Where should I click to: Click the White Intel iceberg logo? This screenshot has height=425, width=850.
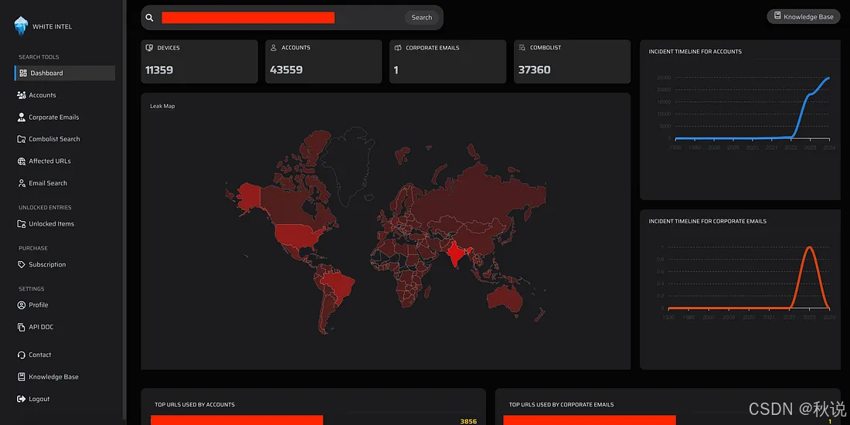(x=21, y=26)
